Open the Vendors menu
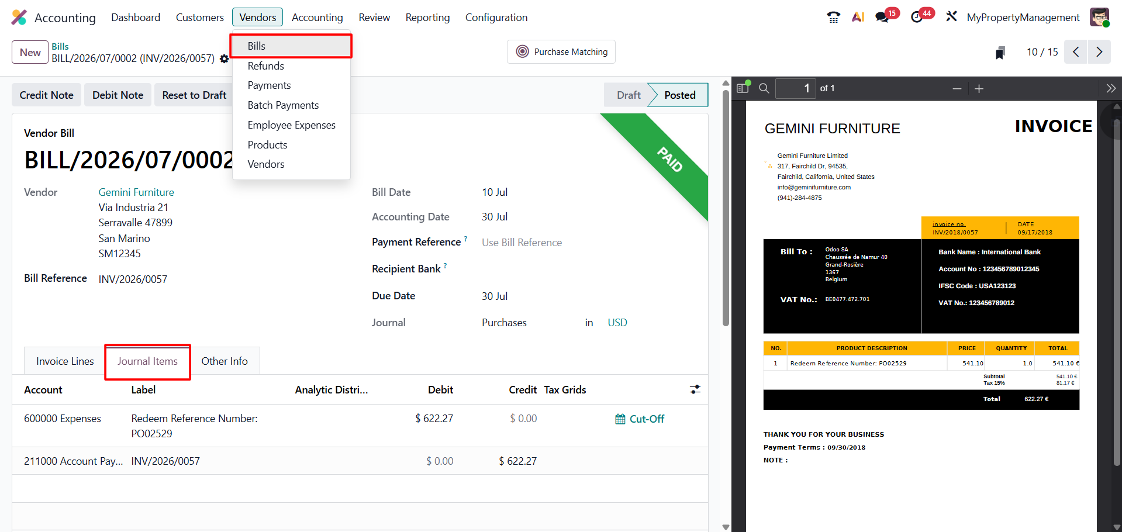 click(x=258, y=18)
